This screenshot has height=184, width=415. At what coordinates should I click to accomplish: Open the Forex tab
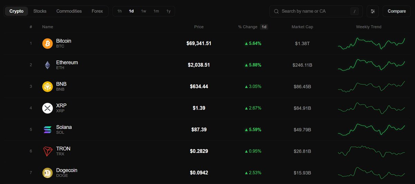click(x=97, y=11)
